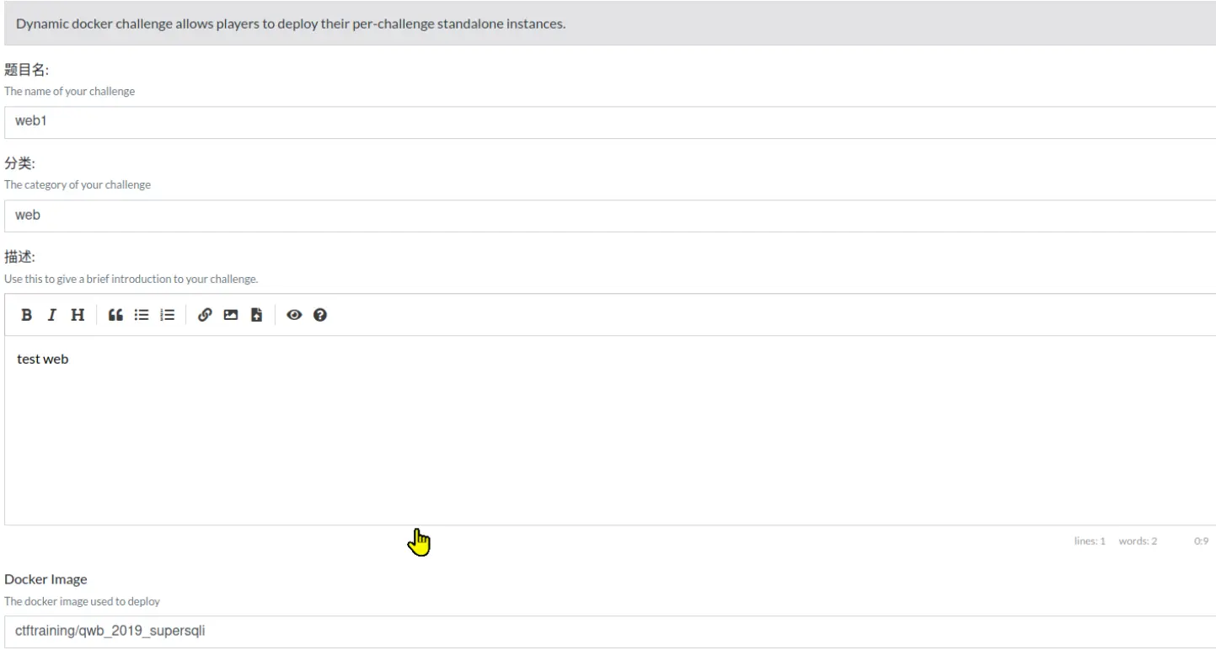Image resolution: width=1216 pixels, height=650 pixels.
Task: Click the lines counter in editor status bar
Action: pyautogui.click(x=1089, y=541)
